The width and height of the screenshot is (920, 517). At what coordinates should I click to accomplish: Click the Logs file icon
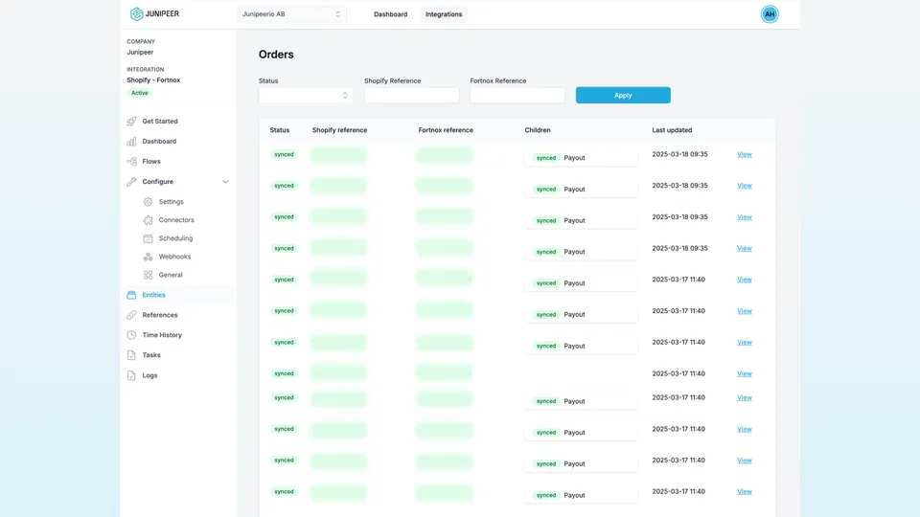(x=131, y=375)
